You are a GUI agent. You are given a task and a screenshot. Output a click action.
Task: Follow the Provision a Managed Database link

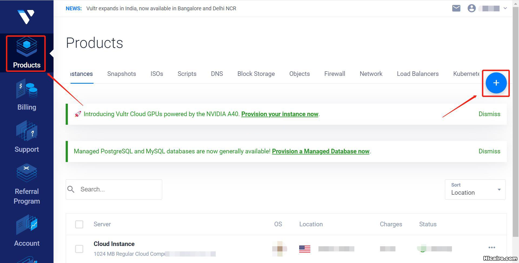click(x=321, y=151)
